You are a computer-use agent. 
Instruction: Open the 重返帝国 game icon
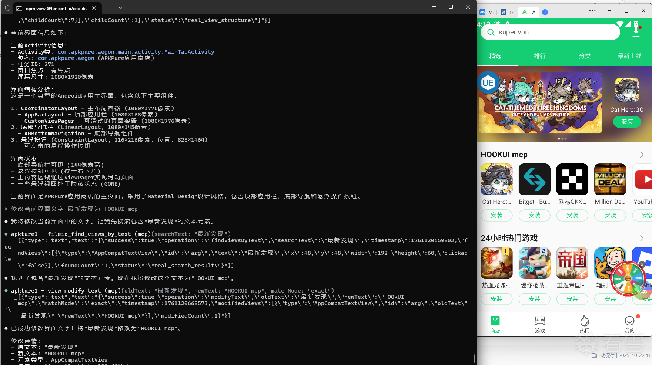coord(572,263)
